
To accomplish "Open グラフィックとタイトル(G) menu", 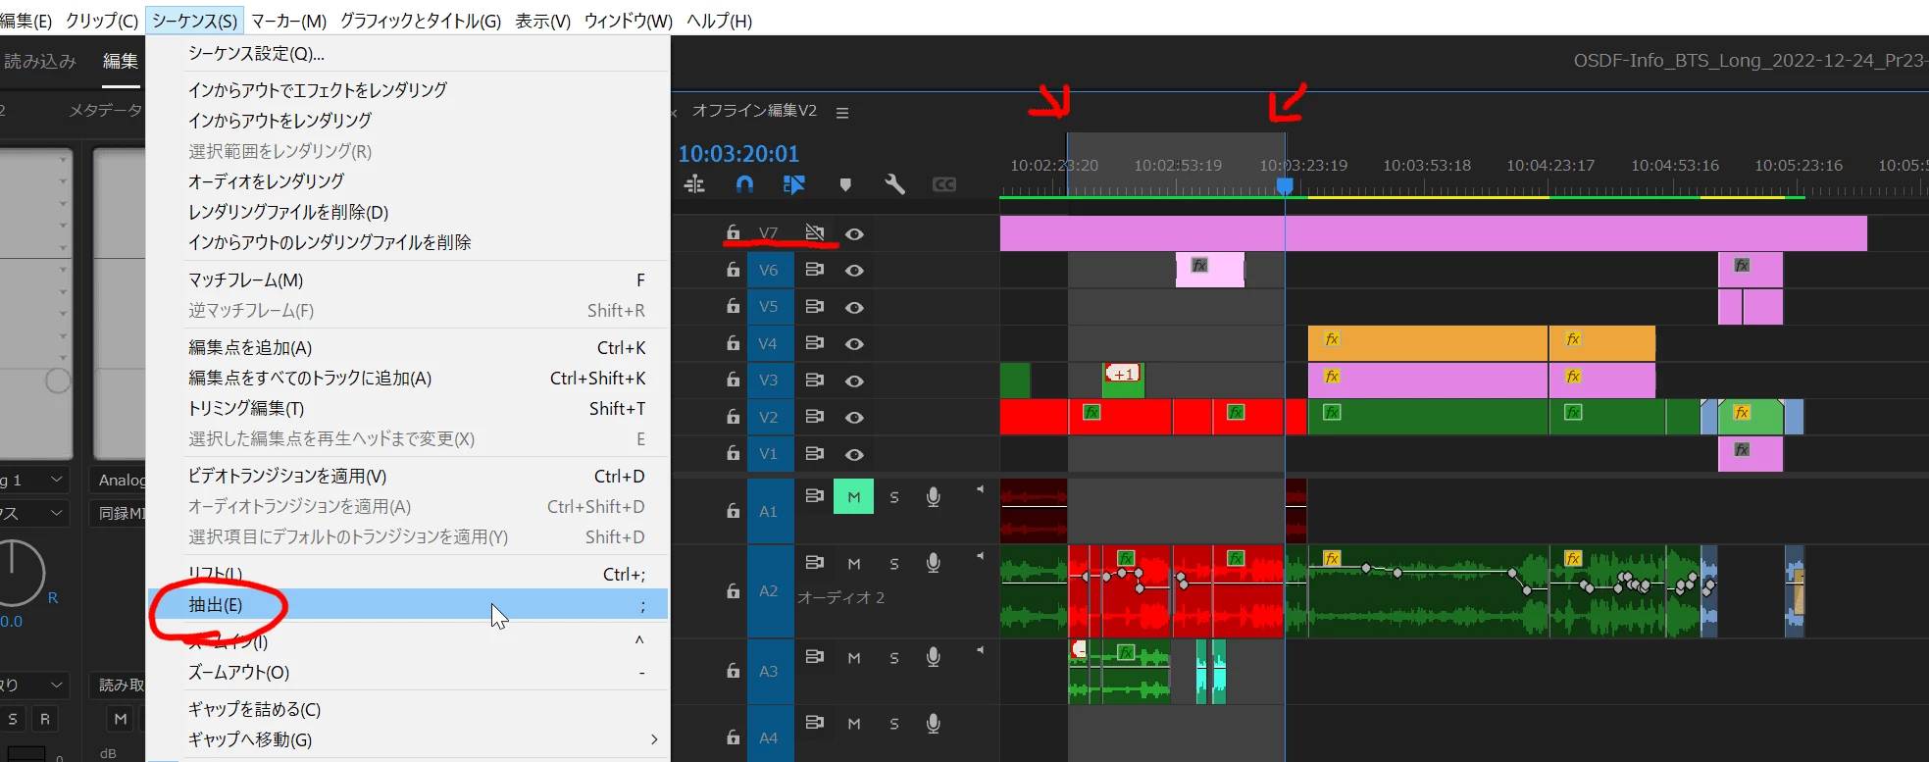I will coord(421,21).
